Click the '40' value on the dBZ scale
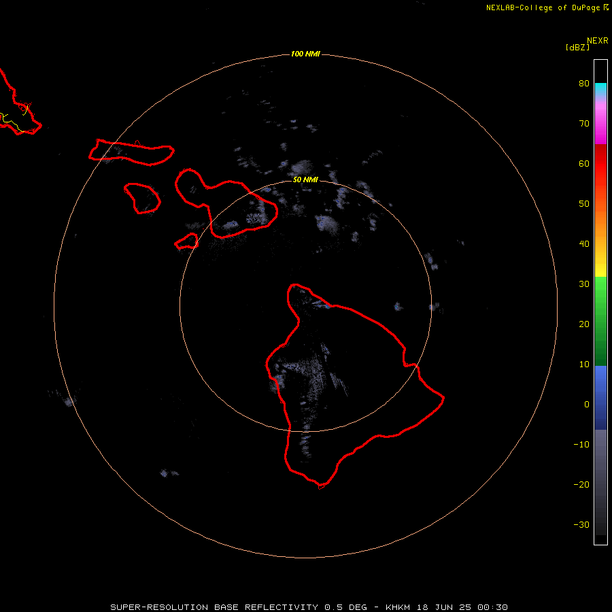612x612 pixels. (584, 244)
